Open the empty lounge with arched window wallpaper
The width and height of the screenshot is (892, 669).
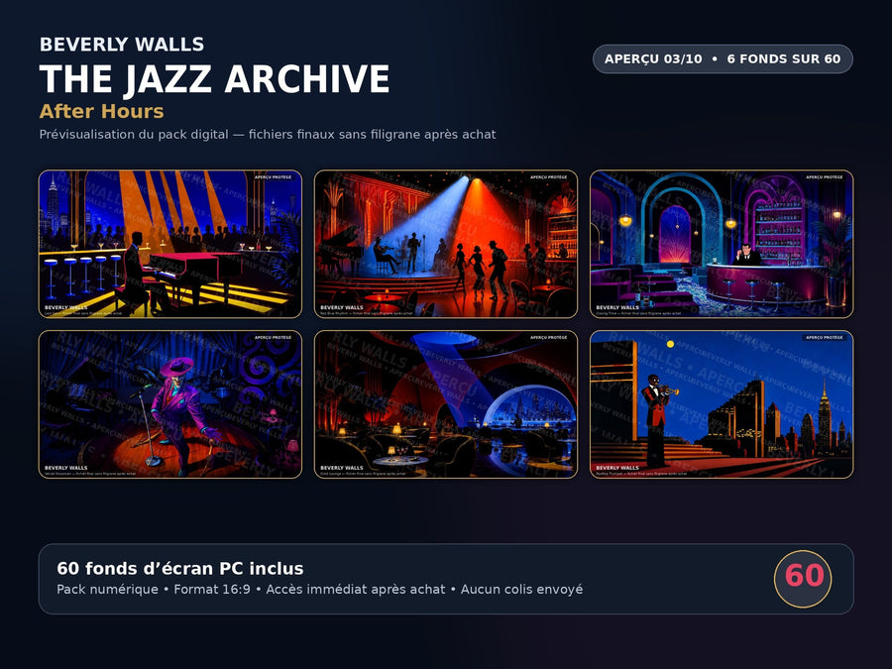(x=446, y=404)
